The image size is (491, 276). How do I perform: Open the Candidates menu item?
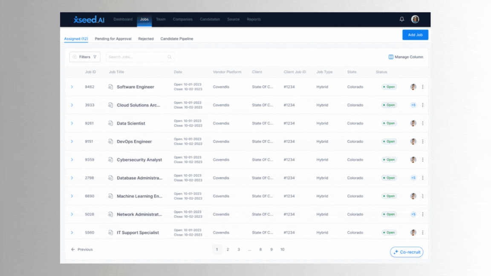[210, 19]
